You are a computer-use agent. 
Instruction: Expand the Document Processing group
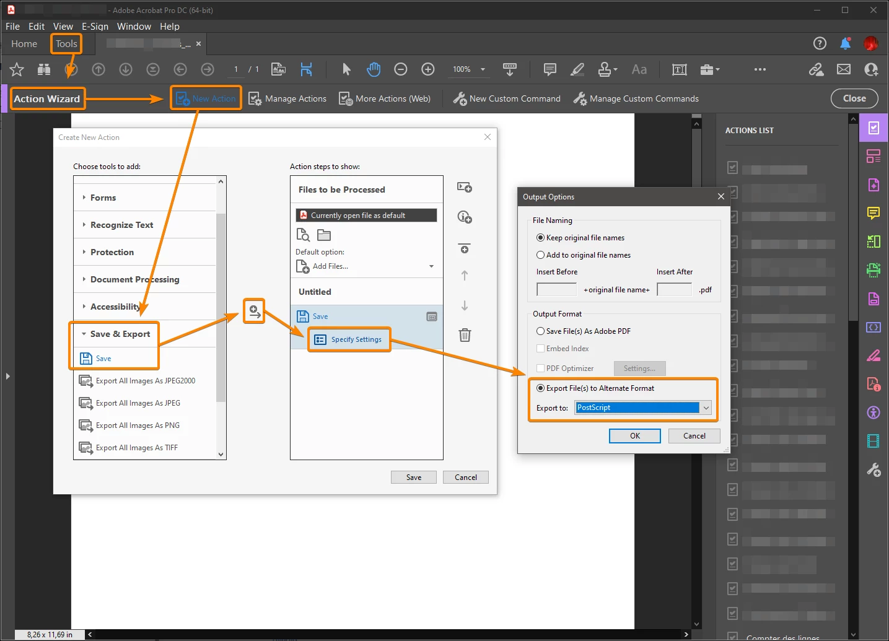pos(84,279)
